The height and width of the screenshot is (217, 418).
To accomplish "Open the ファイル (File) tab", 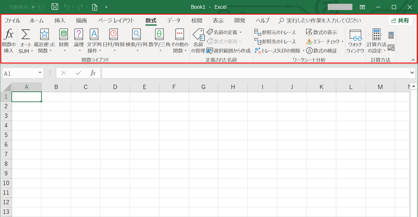I will pos(12,20).
